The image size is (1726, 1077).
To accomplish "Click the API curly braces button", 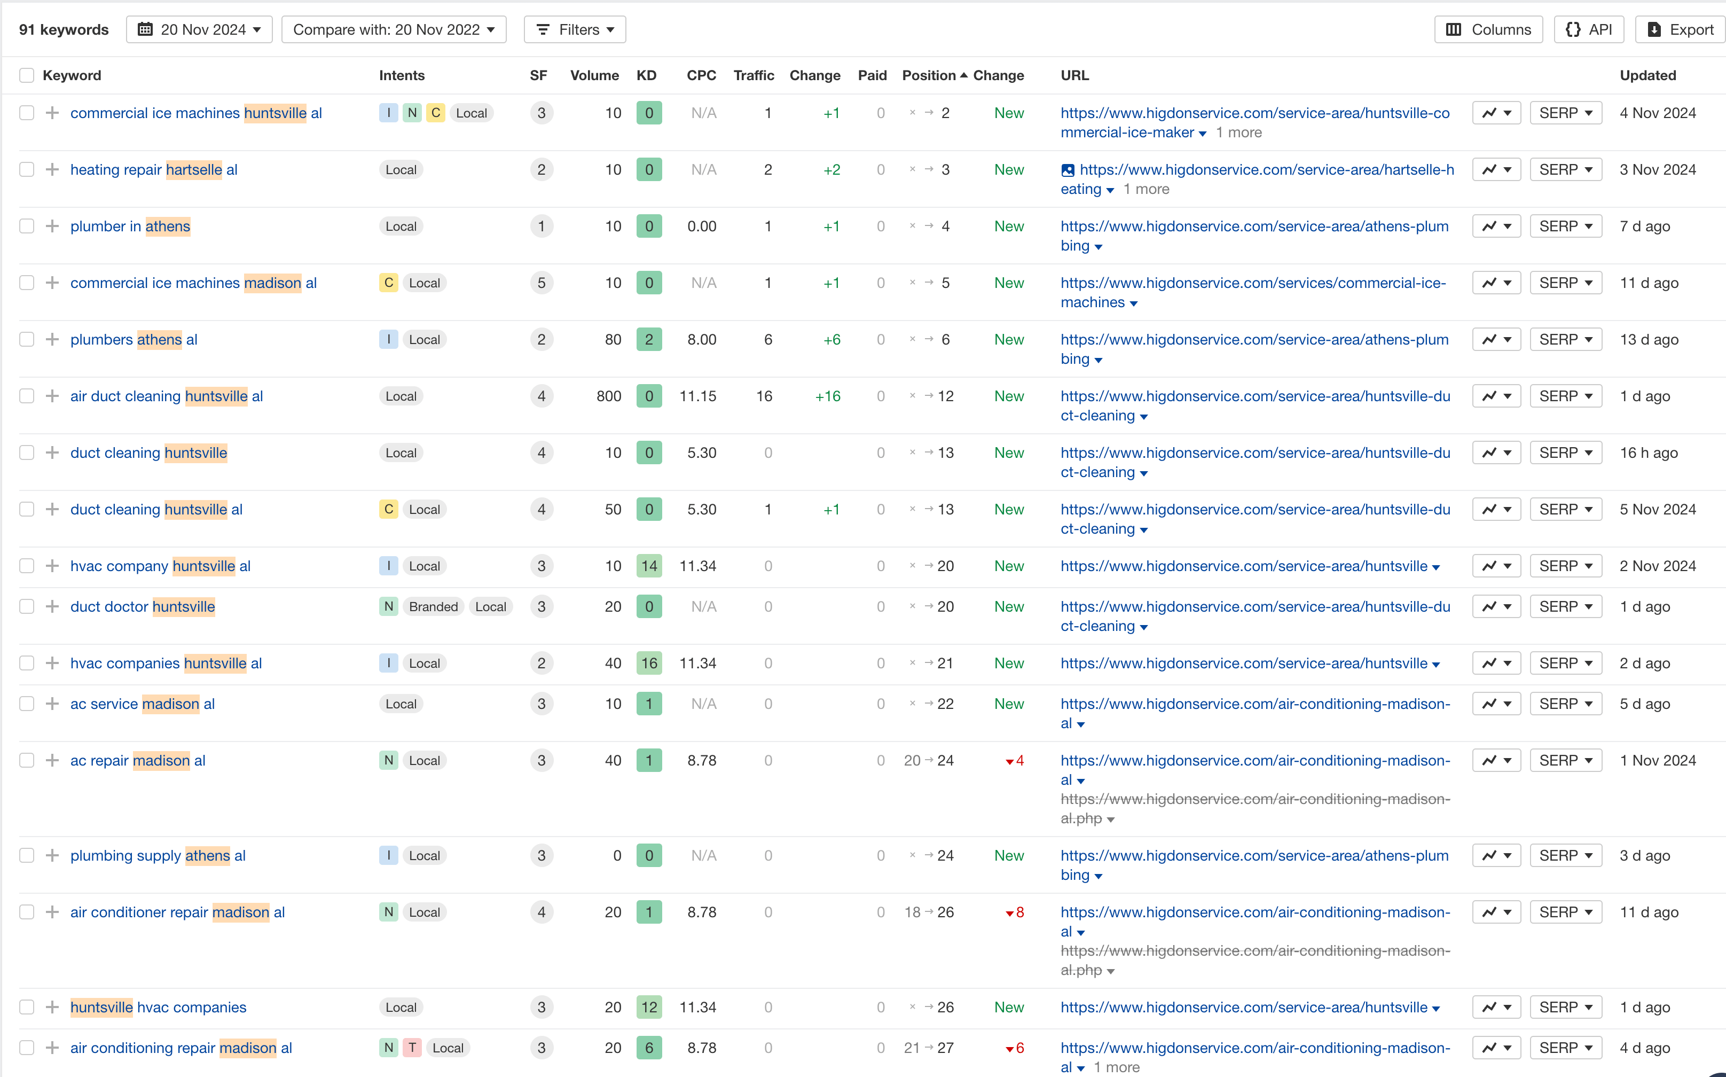I will pyautogui.click(x=1589, y=29).
